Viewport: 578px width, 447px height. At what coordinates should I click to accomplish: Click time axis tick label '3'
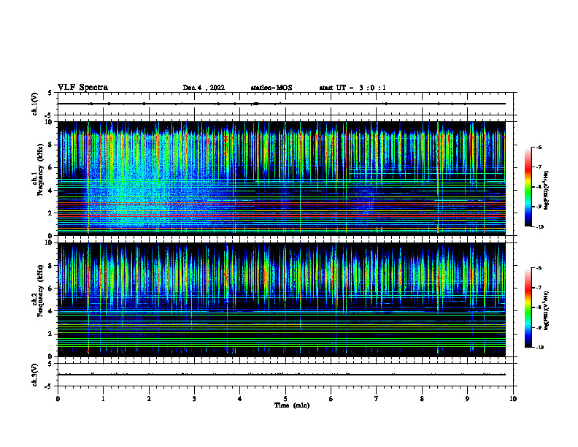coord(194,399)
